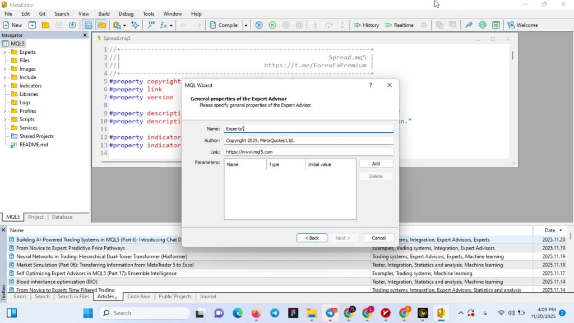574x323 pixels.
Task: Click the History profiling toolbar icon
Action: (366, 25)
